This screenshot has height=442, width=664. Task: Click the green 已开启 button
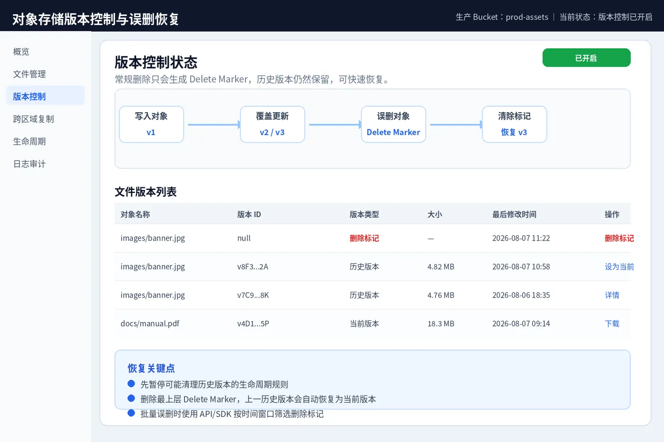click(586, 58)
